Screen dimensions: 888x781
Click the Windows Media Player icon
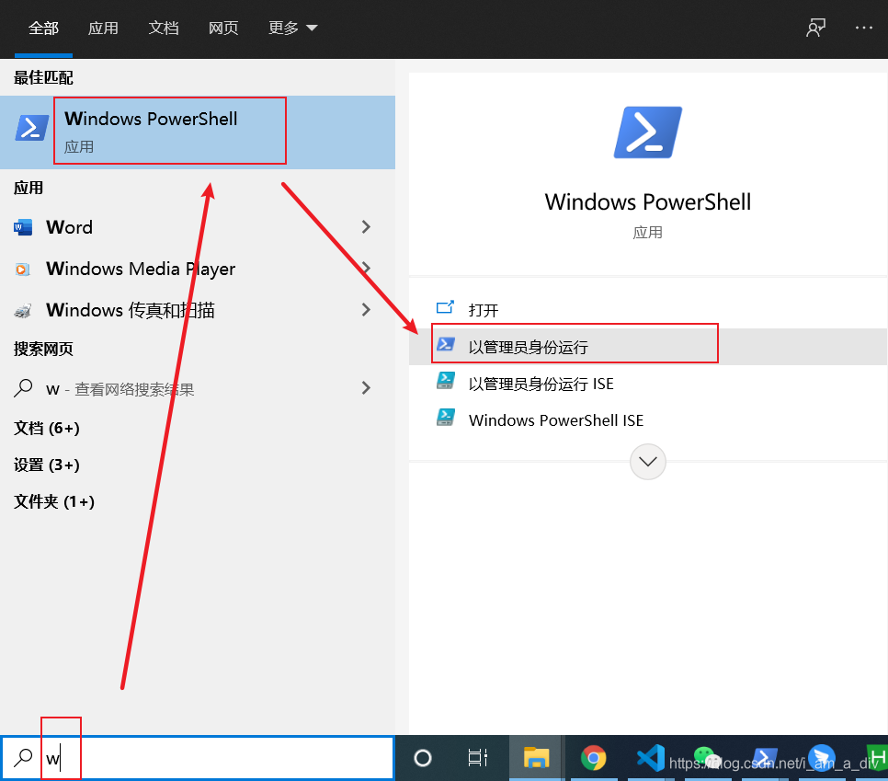(22, 270)
